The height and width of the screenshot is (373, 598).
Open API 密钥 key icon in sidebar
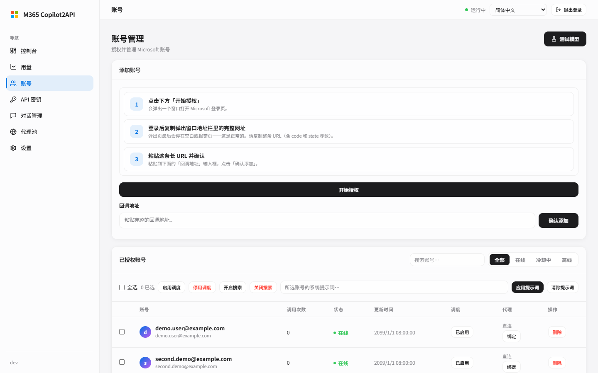(x=13, y=99)
